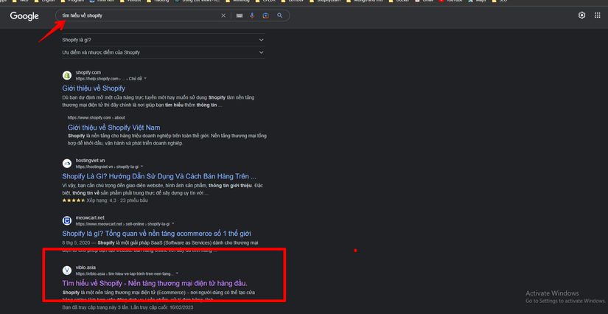Image resolution: width=608 pixels, height=314 pixels.
Task: Open the dropdown arrow beside help.shopify.com URL
Action: [145, 78]
